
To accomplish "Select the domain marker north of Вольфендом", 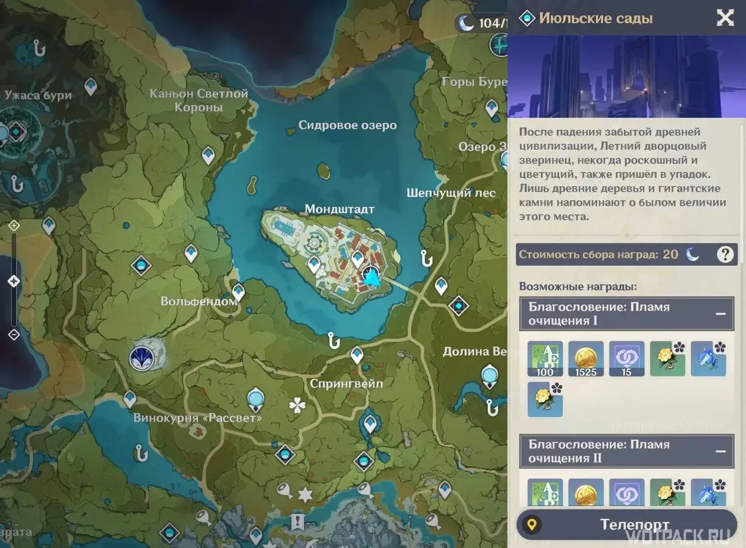I will (140, 266).
